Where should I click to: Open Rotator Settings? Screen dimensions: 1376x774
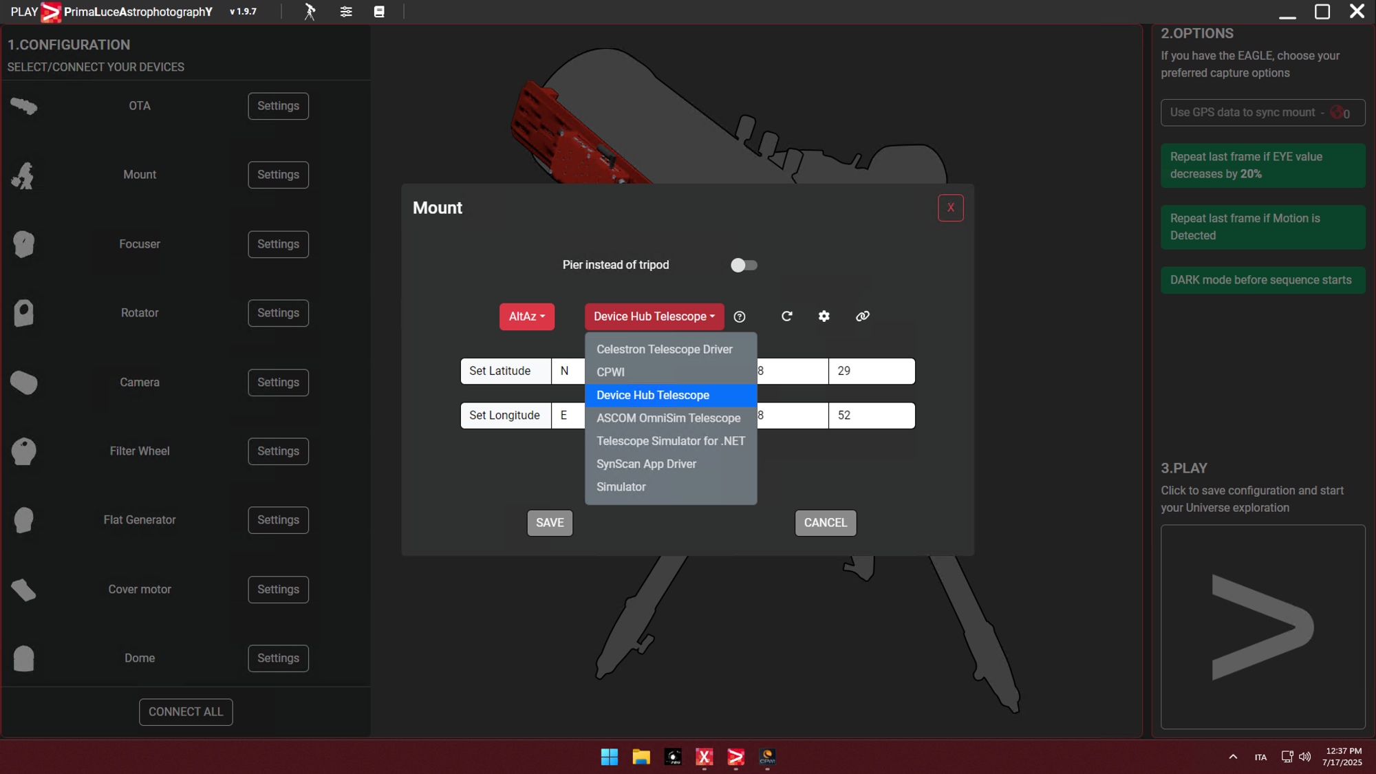tap(278, 313)
